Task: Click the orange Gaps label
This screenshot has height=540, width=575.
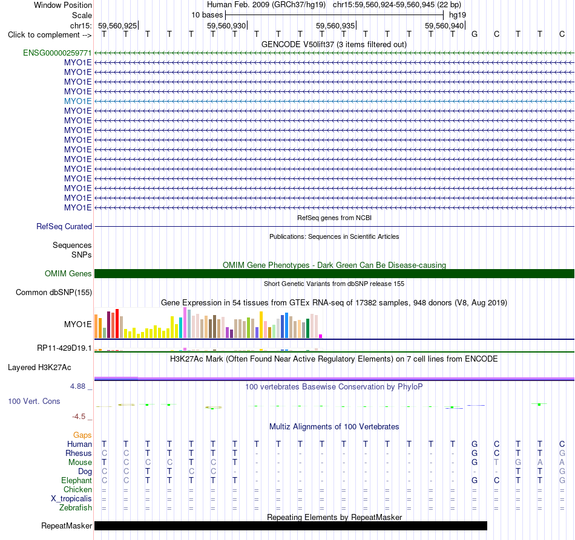Action: tap(82, 435)
